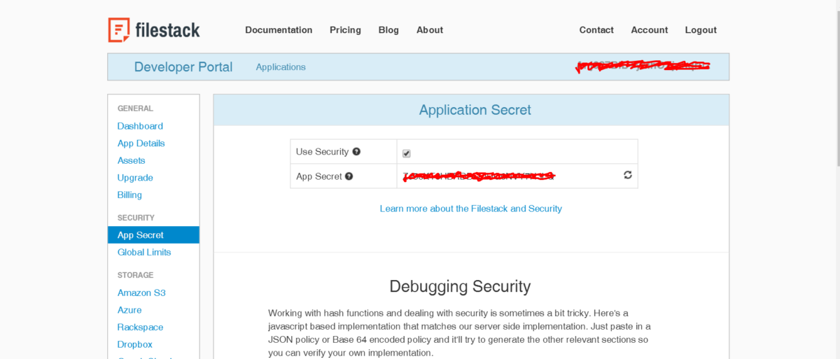Click the redacted App Secret field
Viewport: 840px width, 359px height.
(x=509, y=176)
